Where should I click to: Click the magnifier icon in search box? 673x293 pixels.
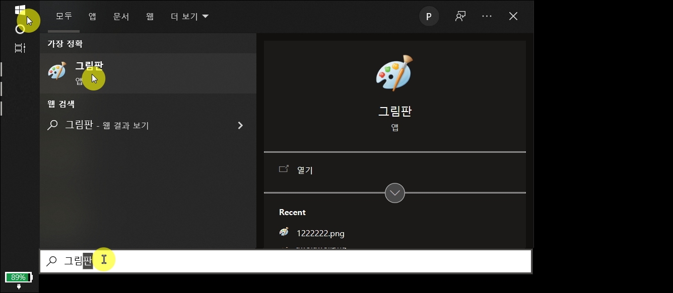coord(51,261)
